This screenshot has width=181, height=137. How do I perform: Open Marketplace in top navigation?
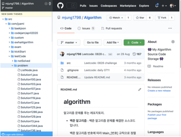(128, 6)
